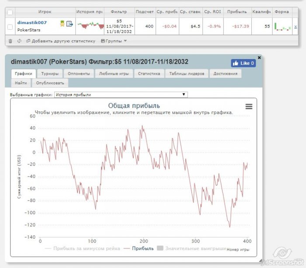Image resolution: width=306 pixels, height=268 pixels.
Task: Open the chart hamburger menu
Action: point(249,106)
